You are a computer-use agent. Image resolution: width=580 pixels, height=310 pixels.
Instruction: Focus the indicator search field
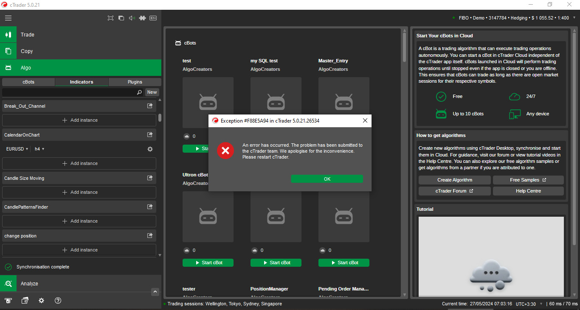tap(69, 92)
